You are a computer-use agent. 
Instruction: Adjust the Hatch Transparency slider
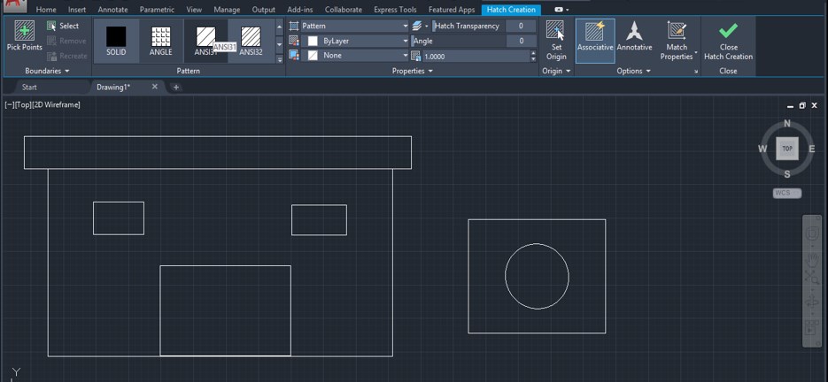click(x=468, y=26)
